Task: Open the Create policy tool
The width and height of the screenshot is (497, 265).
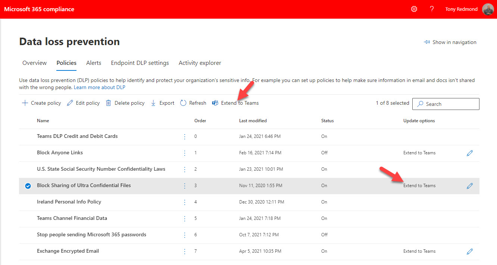Action: [x=41, y=103]
